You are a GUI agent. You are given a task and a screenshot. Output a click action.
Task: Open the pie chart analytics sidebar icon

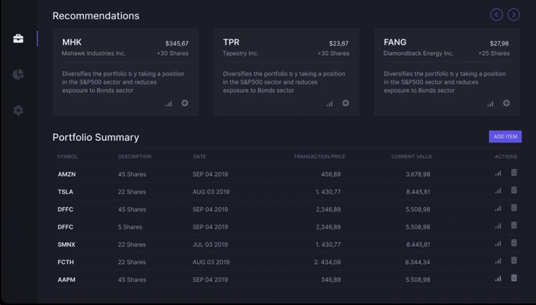coord(18,74)
